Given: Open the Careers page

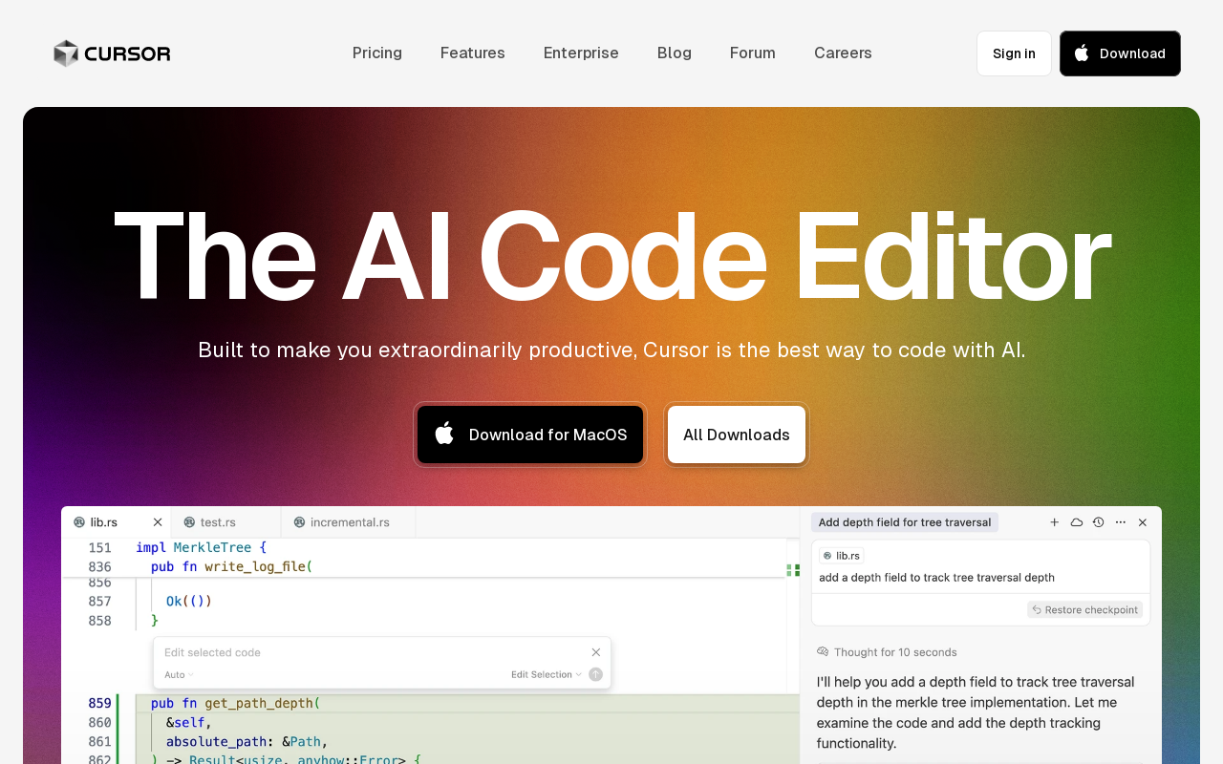Looking at the screenshot, I should tap(843, 53).
